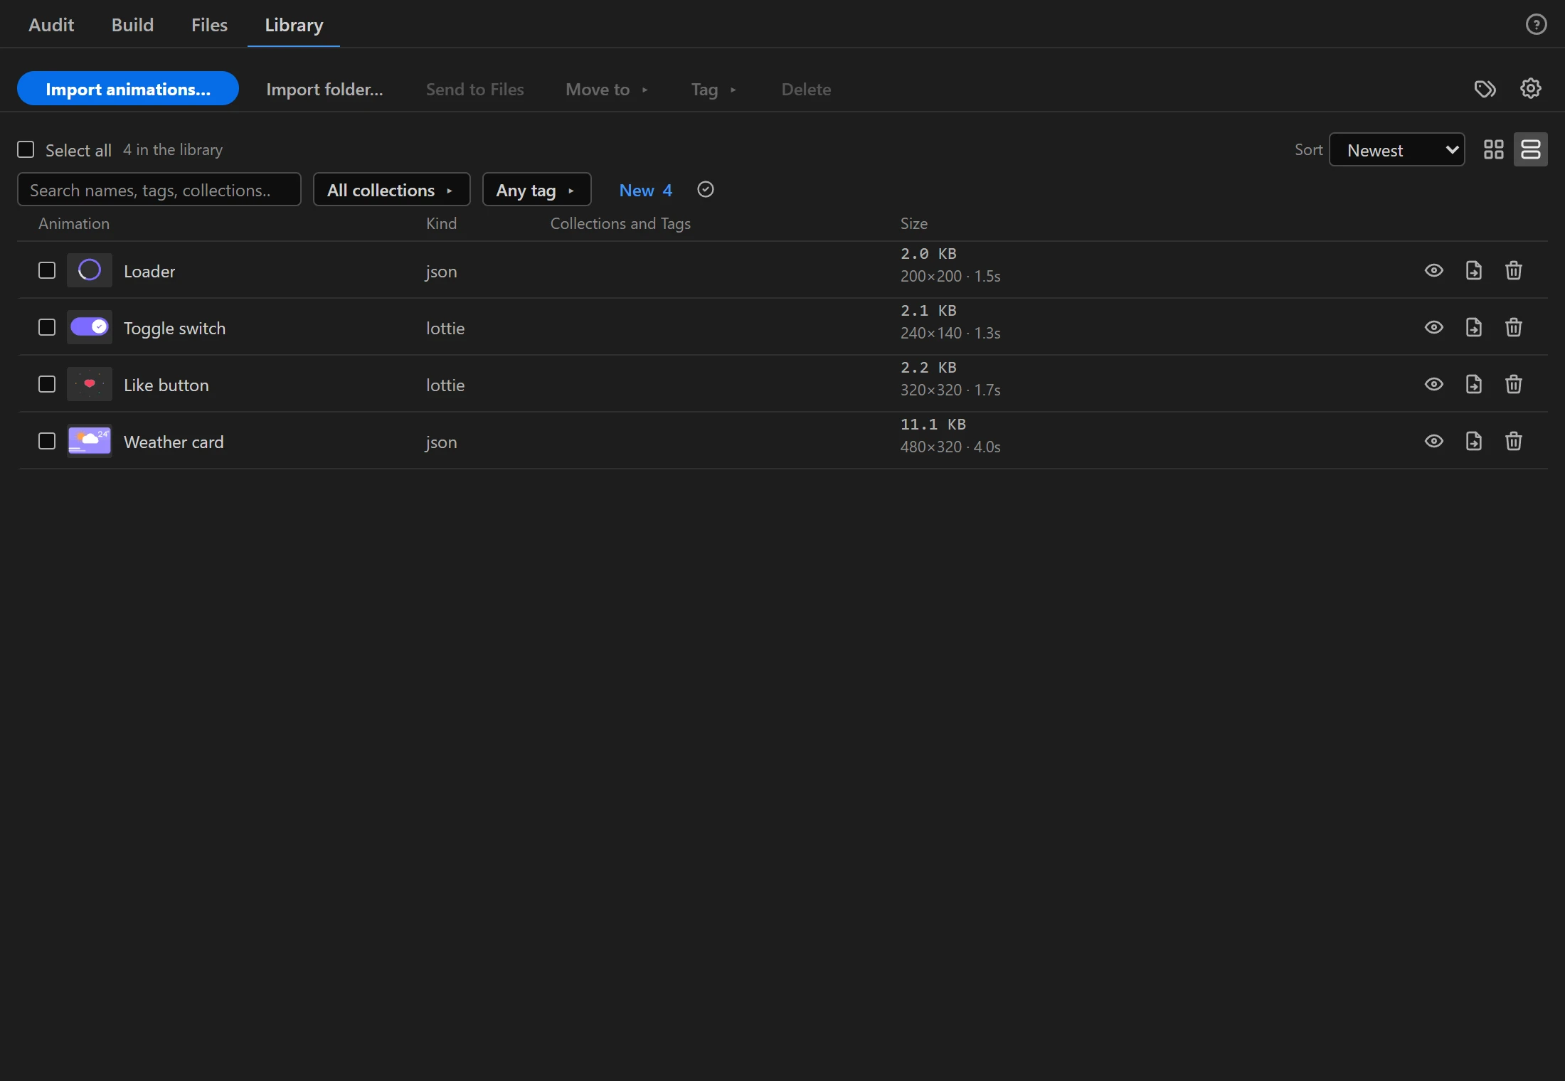Check the Like button row checkbox

(x=47, y=384)
